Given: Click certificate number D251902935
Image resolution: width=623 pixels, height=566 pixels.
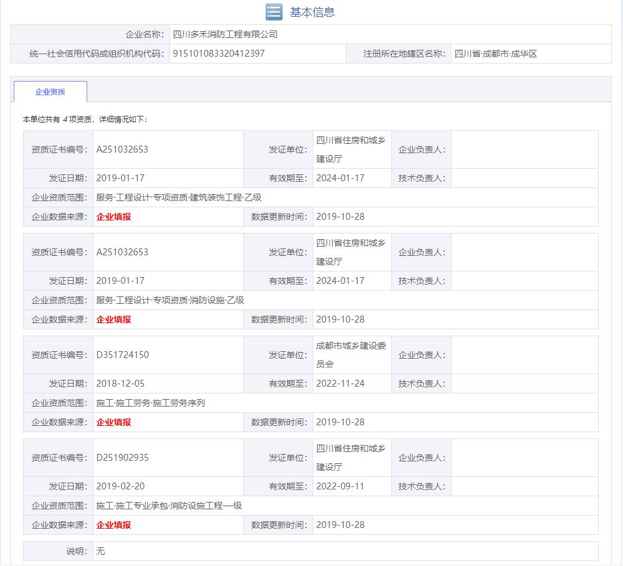Looking at the screenshot, I should click(x=123, y=458).
